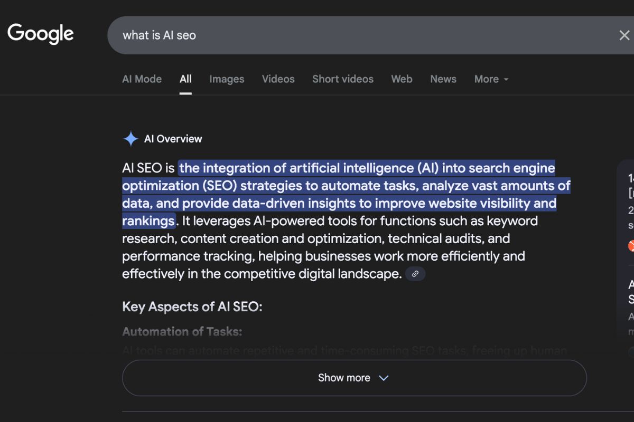View Short videos results
This screenshot has width=634, height=422.
point(342,79)
